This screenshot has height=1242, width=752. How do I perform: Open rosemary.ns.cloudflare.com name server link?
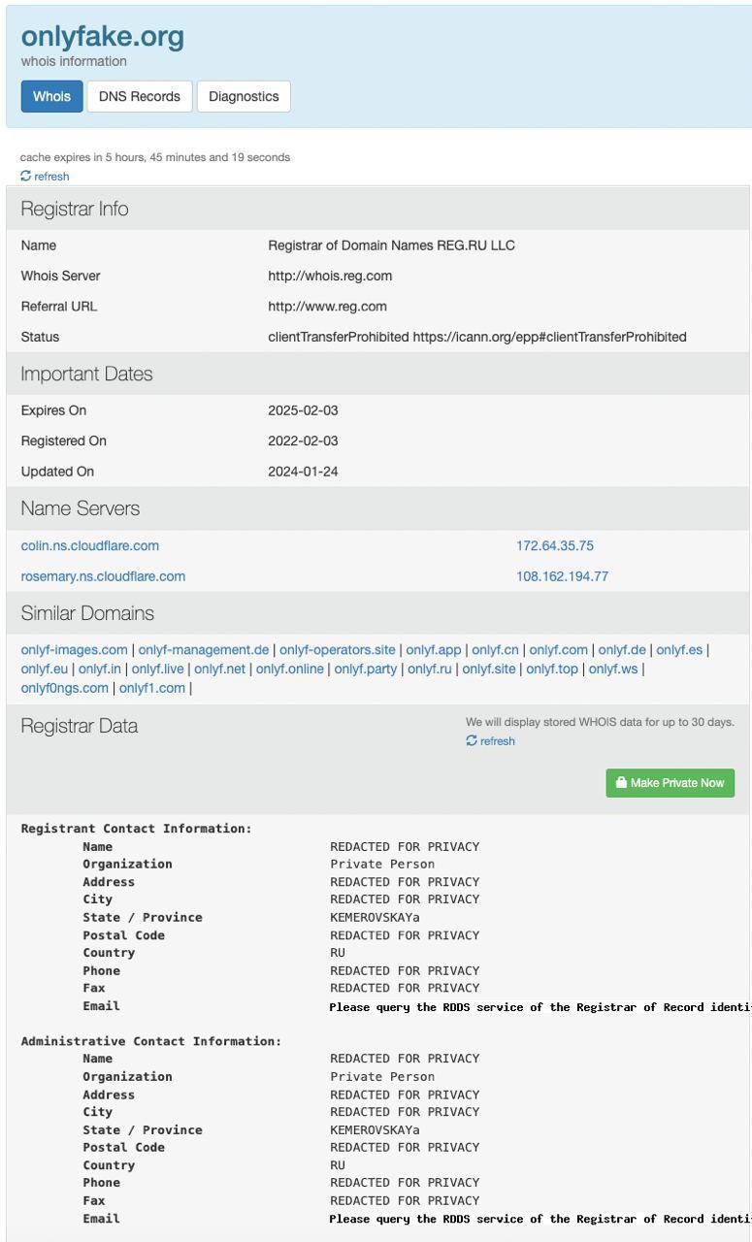103,576
